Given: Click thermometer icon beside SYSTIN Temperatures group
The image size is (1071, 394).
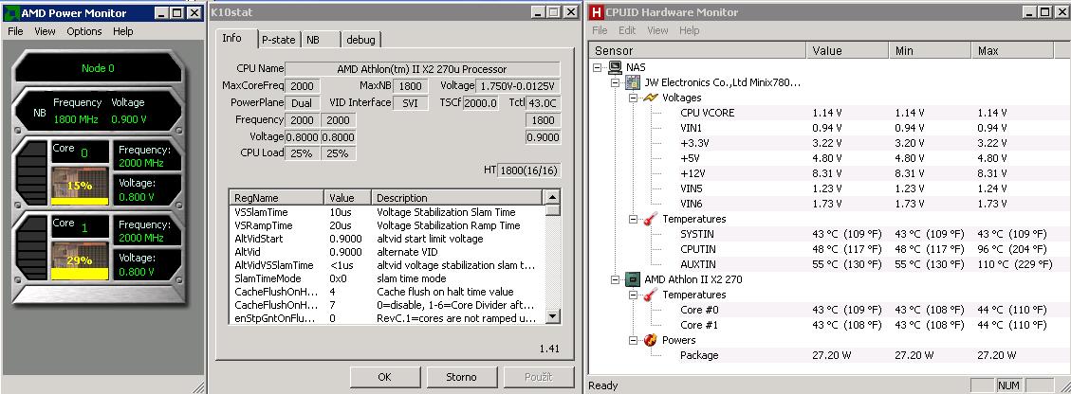Looking at the screenshot, I should [652, 219].
